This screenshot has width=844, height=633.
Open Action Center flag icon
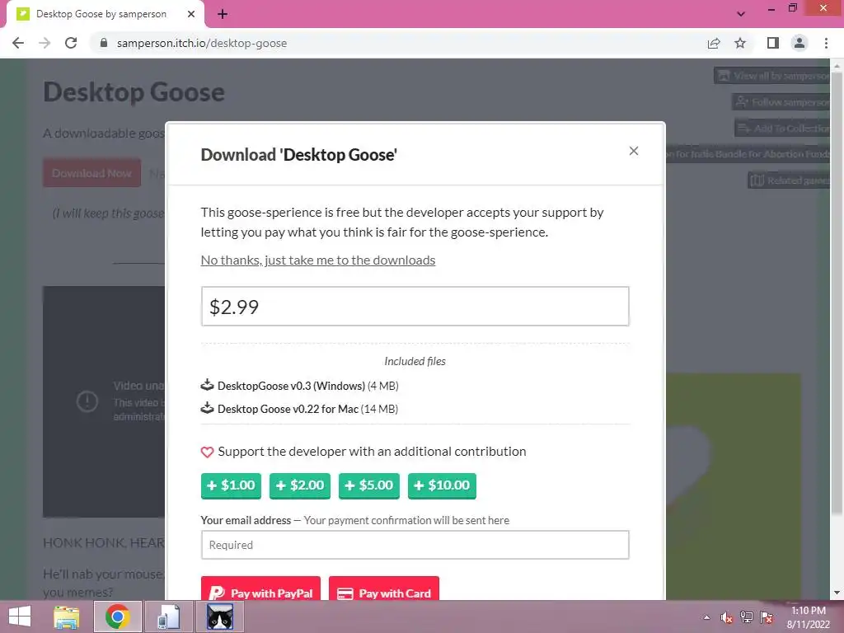[767, 617]
